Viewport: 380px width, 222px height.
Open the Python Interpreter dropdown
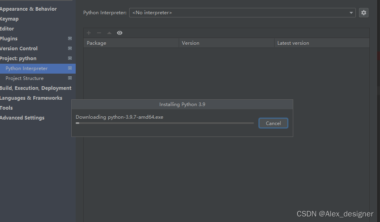click(243, 13)
